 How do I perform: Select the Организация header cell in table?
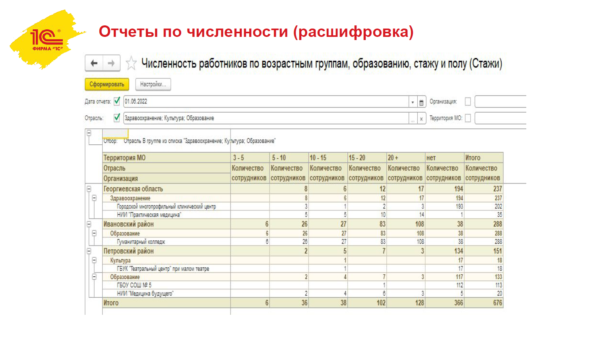[167, 178]
